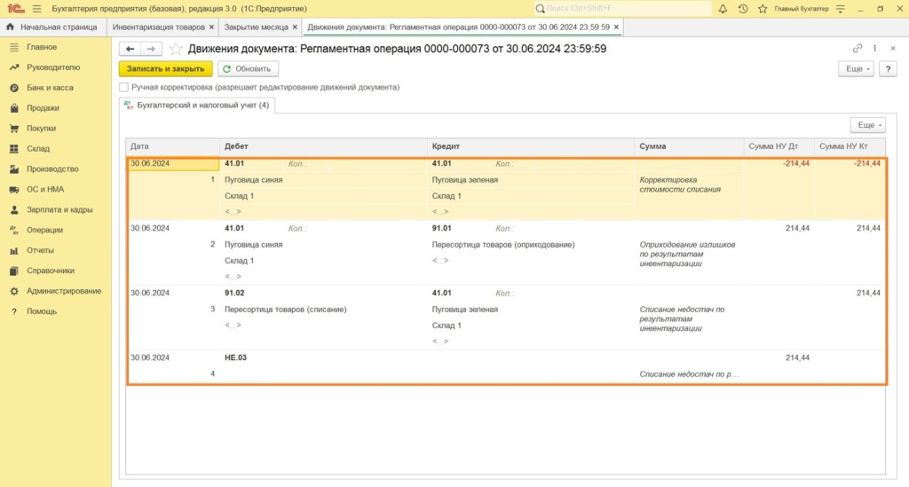Click the favorites star in title bar
This screenshot has height=487, width=909.
point(762,9)
